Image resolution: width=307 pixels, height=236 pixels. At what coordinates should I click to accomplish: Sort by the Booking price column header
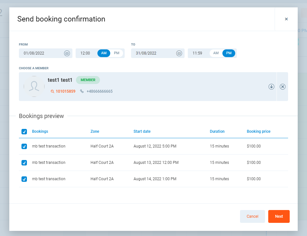pyautogui.click(x=258, y=131)
